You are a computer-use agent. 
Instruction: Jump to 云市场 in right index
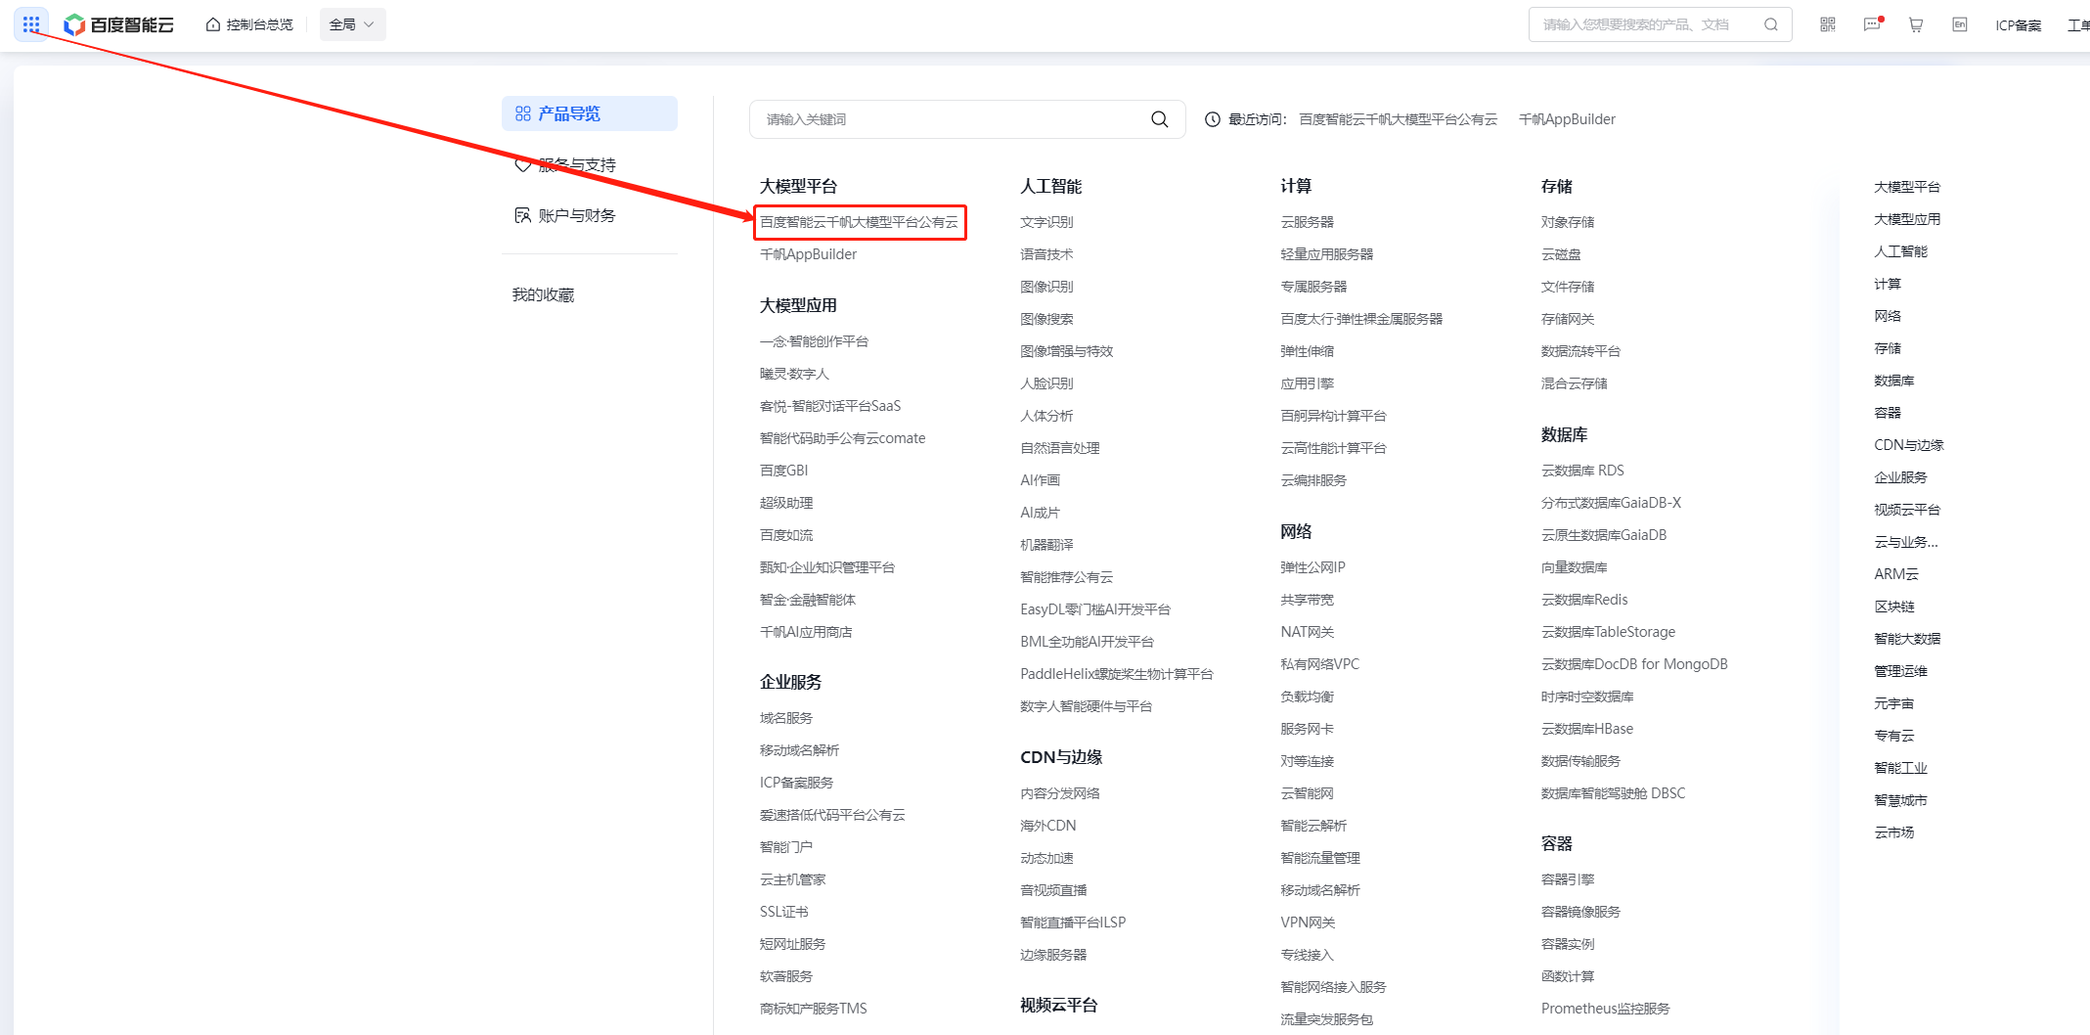[1894, 832]
